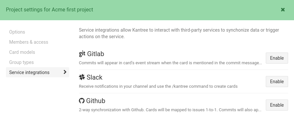Screen dimensions: 294x122
Task: Click the Slack notifications description text
Action: [158, 86]
